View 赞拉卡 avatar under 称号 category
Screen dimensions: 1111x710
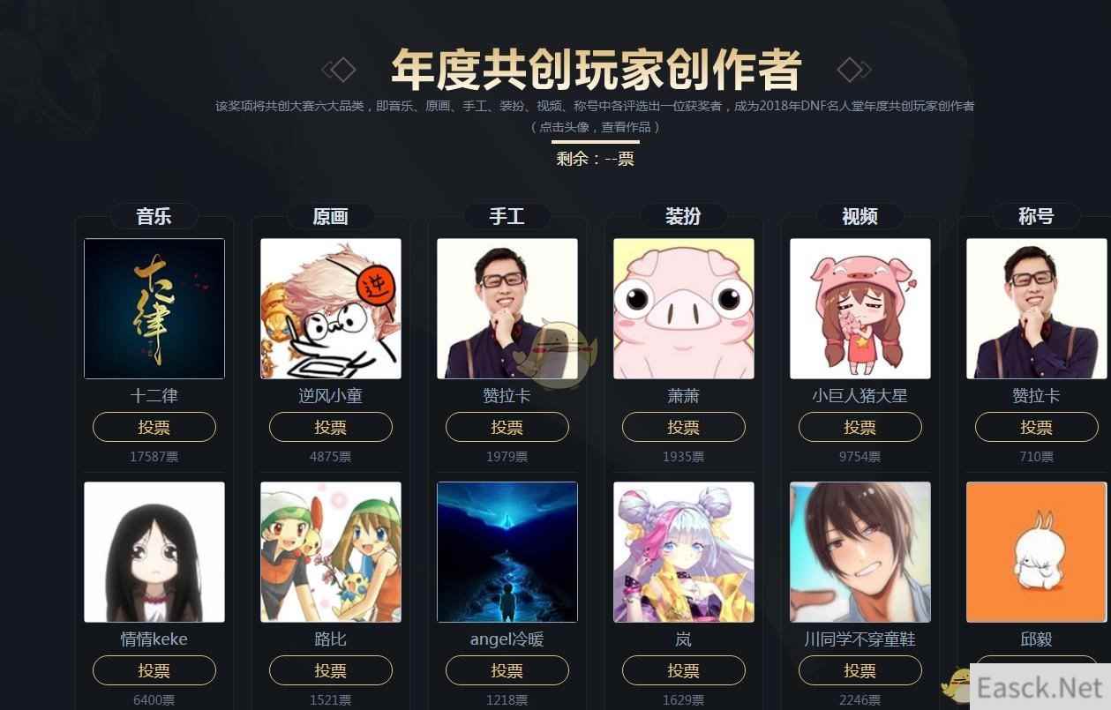tap(1037, 309)
